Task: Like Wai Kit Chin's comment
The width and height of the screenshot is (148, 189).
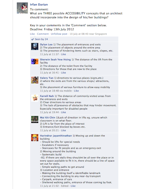Action: 64,131
